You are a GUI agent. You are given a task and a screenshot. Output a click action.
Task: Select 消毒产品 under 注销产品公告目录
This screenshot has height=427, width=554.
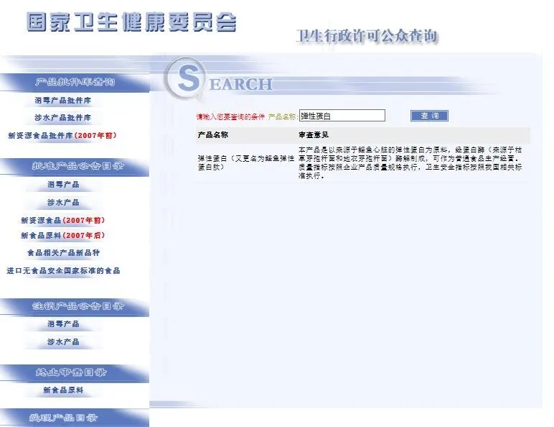(63, 324)
